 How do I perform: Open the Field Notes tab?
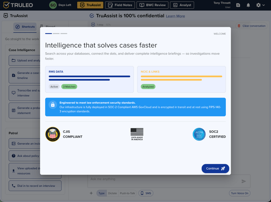(120, 5)
